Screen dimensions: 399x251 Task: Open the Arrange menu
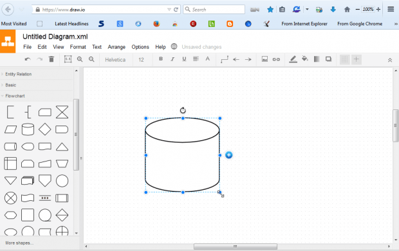coord(116,47)
